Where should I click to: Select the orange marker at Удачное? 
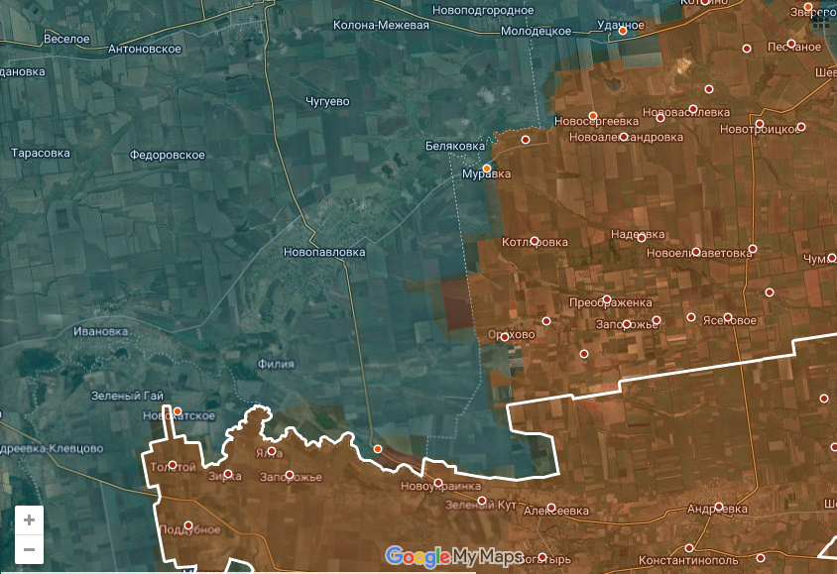[623, 31]
